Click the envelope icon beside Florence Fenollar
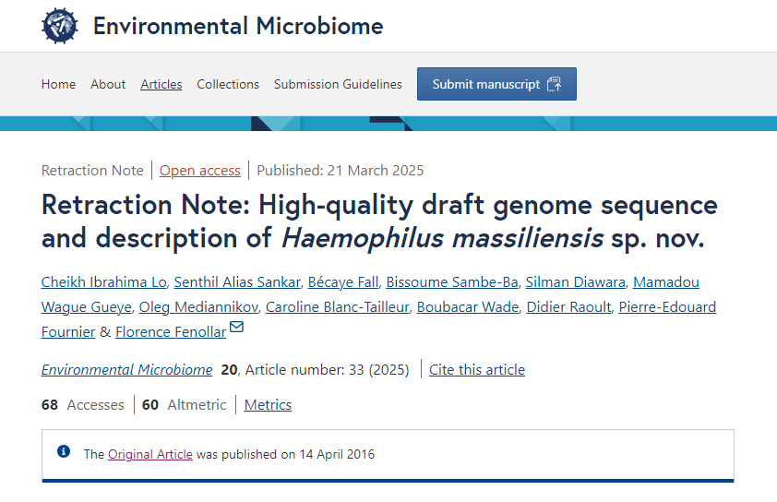The image size is (777, 502). [x=236, y=327]
